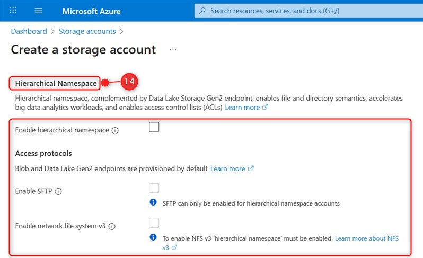The width and height of the screenshot is (423, 258).
Task: Show info tooltip beside Enable SFTP
Action: 58,192
